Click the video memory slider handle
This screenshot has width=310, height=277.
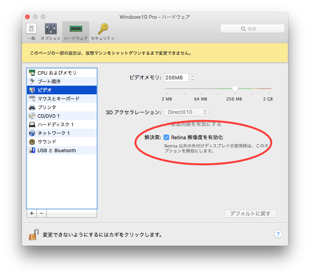[235, 89]
